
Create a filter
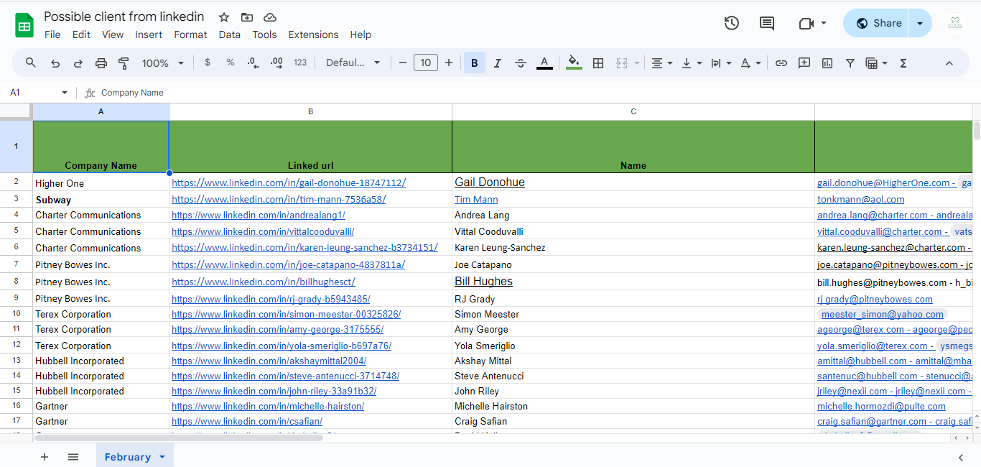coord(850,63)
